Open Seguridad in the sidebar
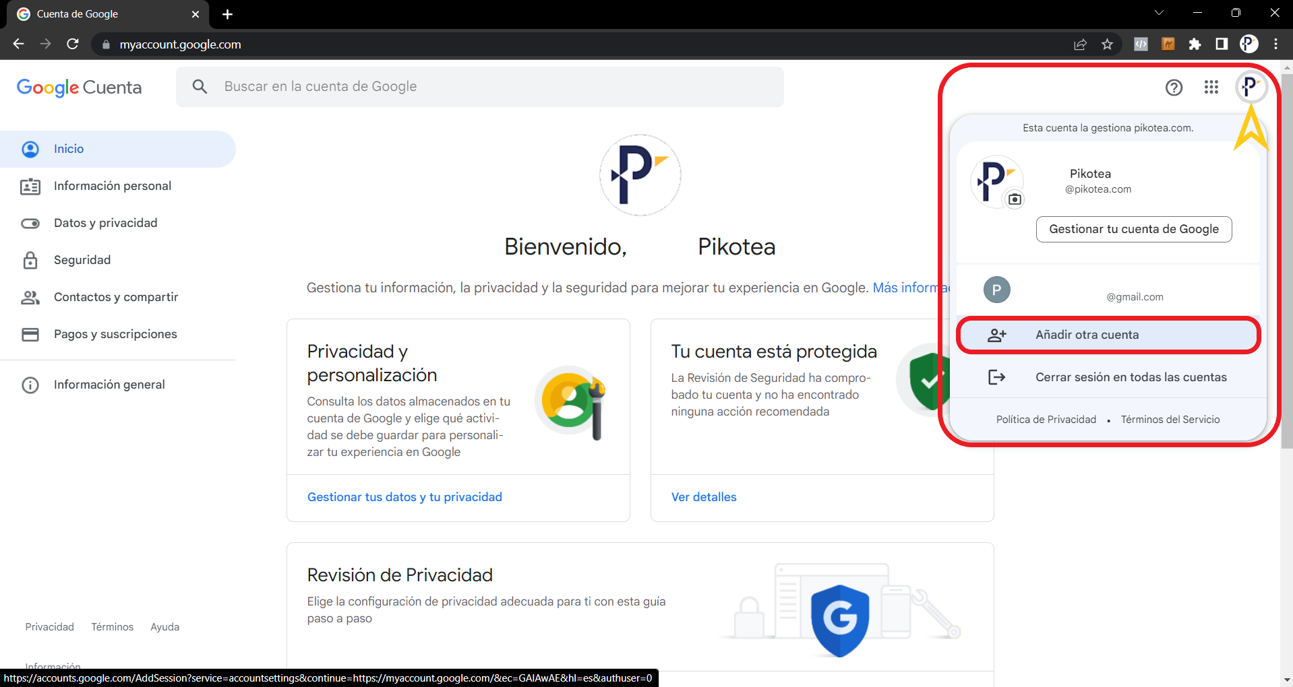The image size is (1293, 687). [118, 260]
